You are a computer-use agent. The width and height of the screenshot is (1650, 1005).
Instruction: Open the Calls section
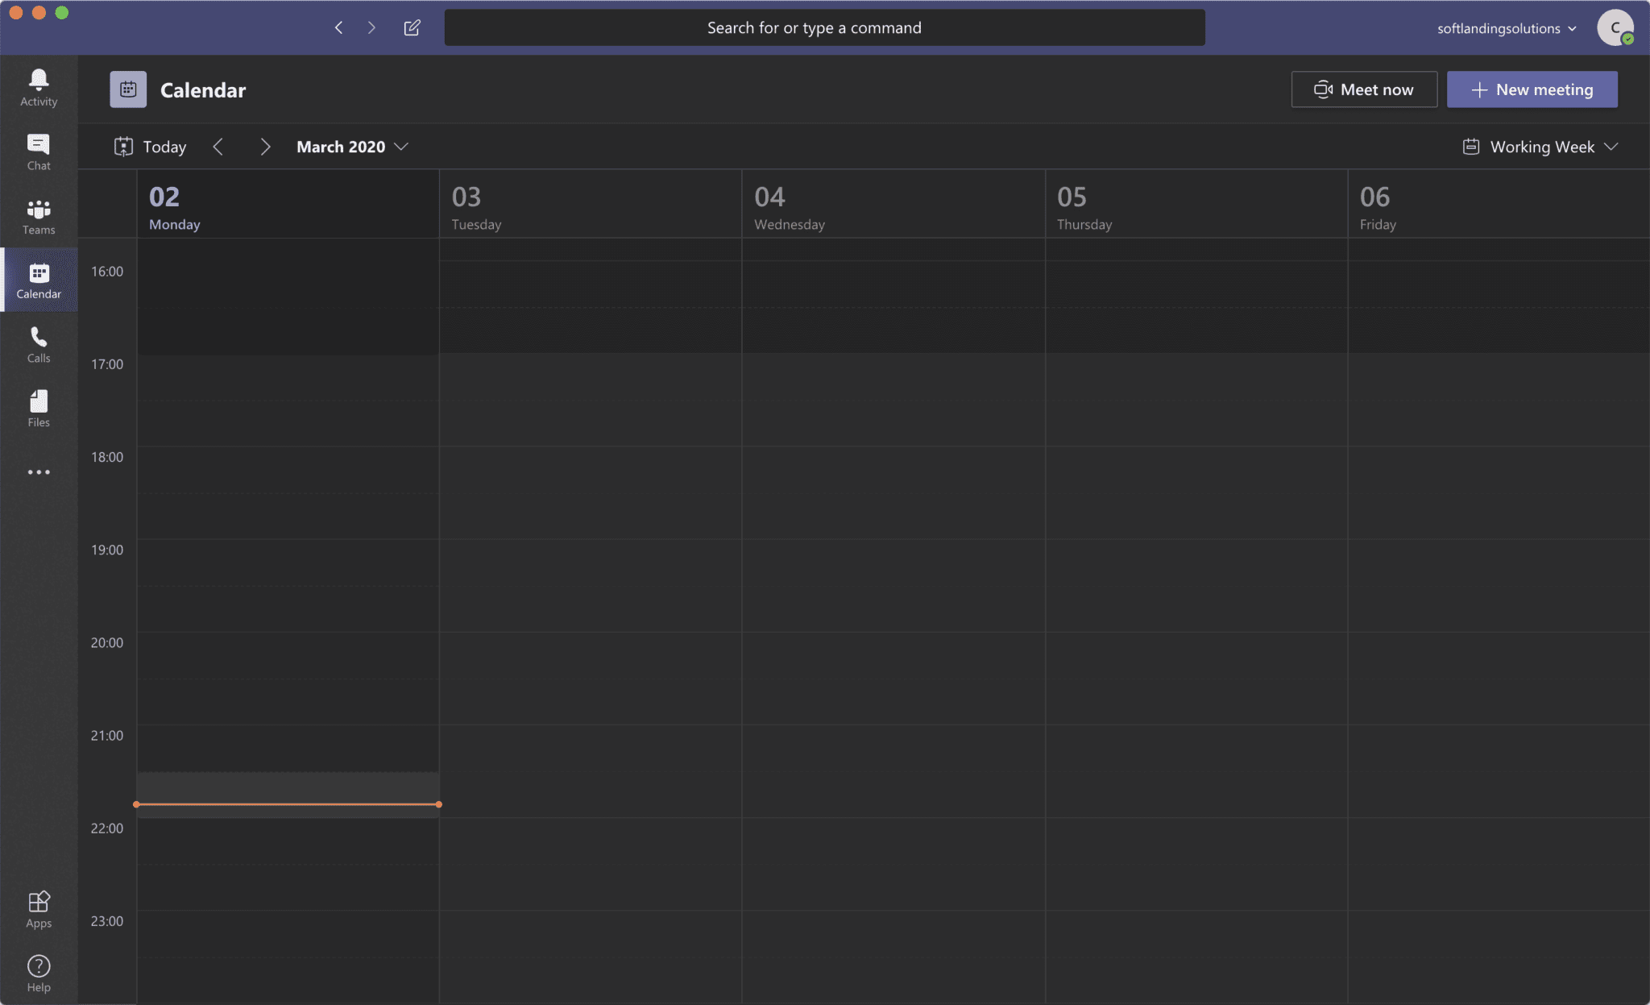pos(38,345)
